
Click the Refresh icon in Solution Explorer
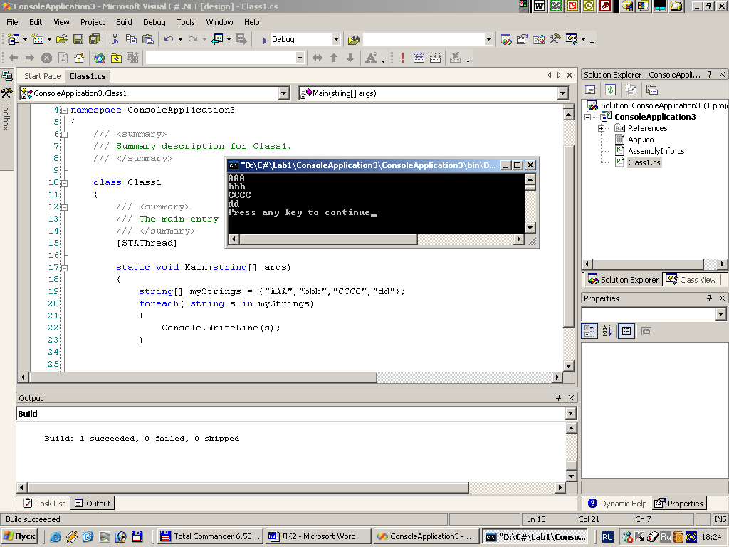610,90
